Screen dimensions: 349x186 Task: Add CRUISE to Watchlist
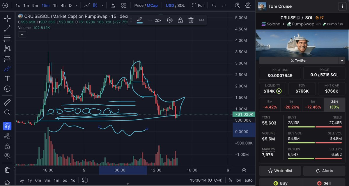coord(280,171)
